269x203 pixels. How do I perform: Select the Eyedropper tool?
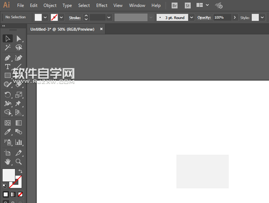pyautogui.click(x=8, y=132)
